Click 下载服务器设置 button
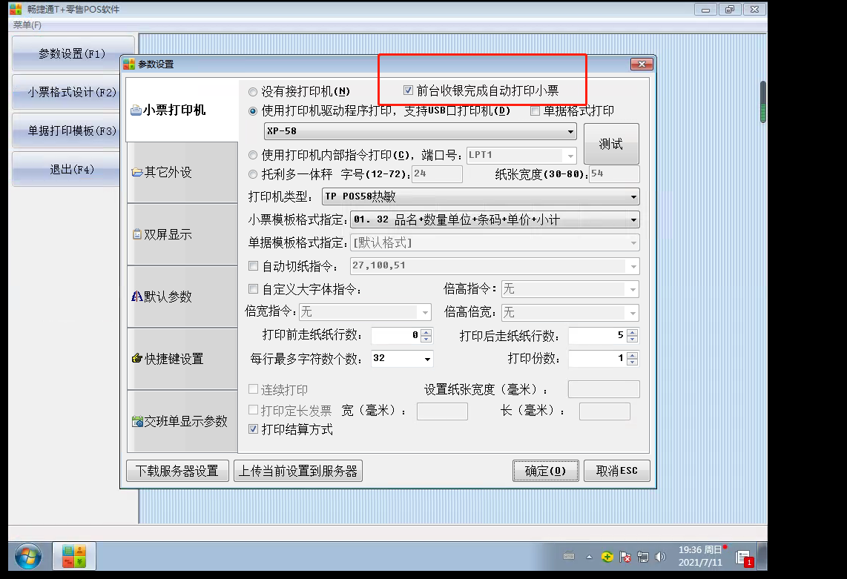This screenshot has width=847, height=579. point(177,471)
